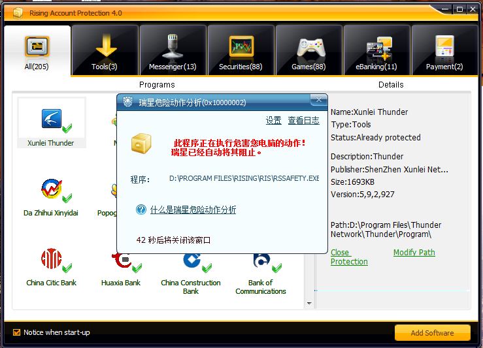Click the Rising Account Protection title icon
Screen dimensions: 483x348
point(18,13)
